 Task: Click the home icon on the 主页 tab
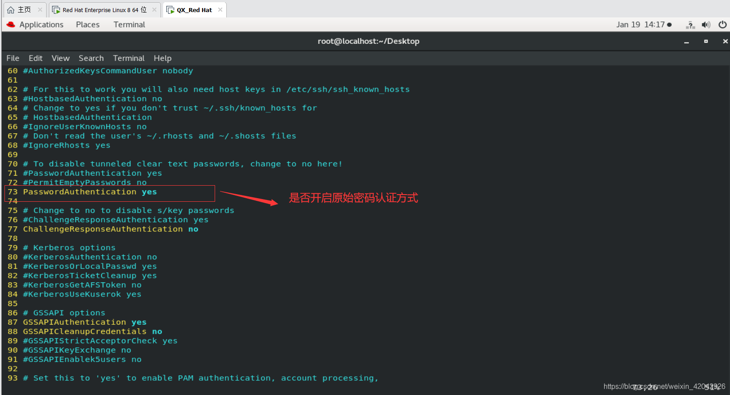[x=11, y=10]
